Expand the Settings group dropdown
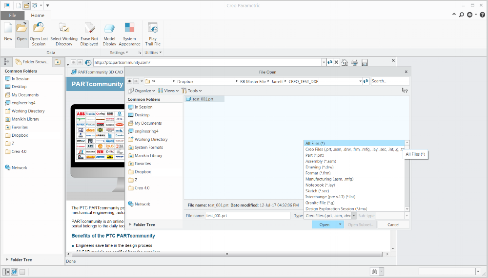This screenshot has height=278, width=488. coord(119,53)
